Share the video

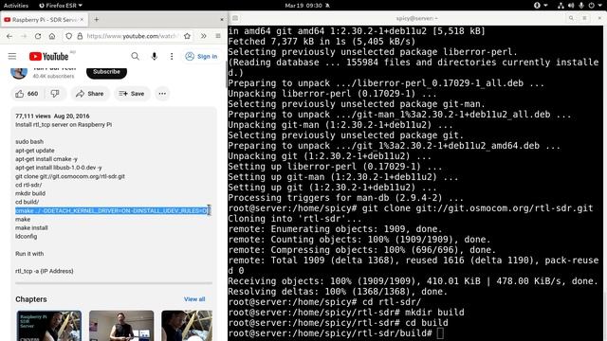click(90, 94)
